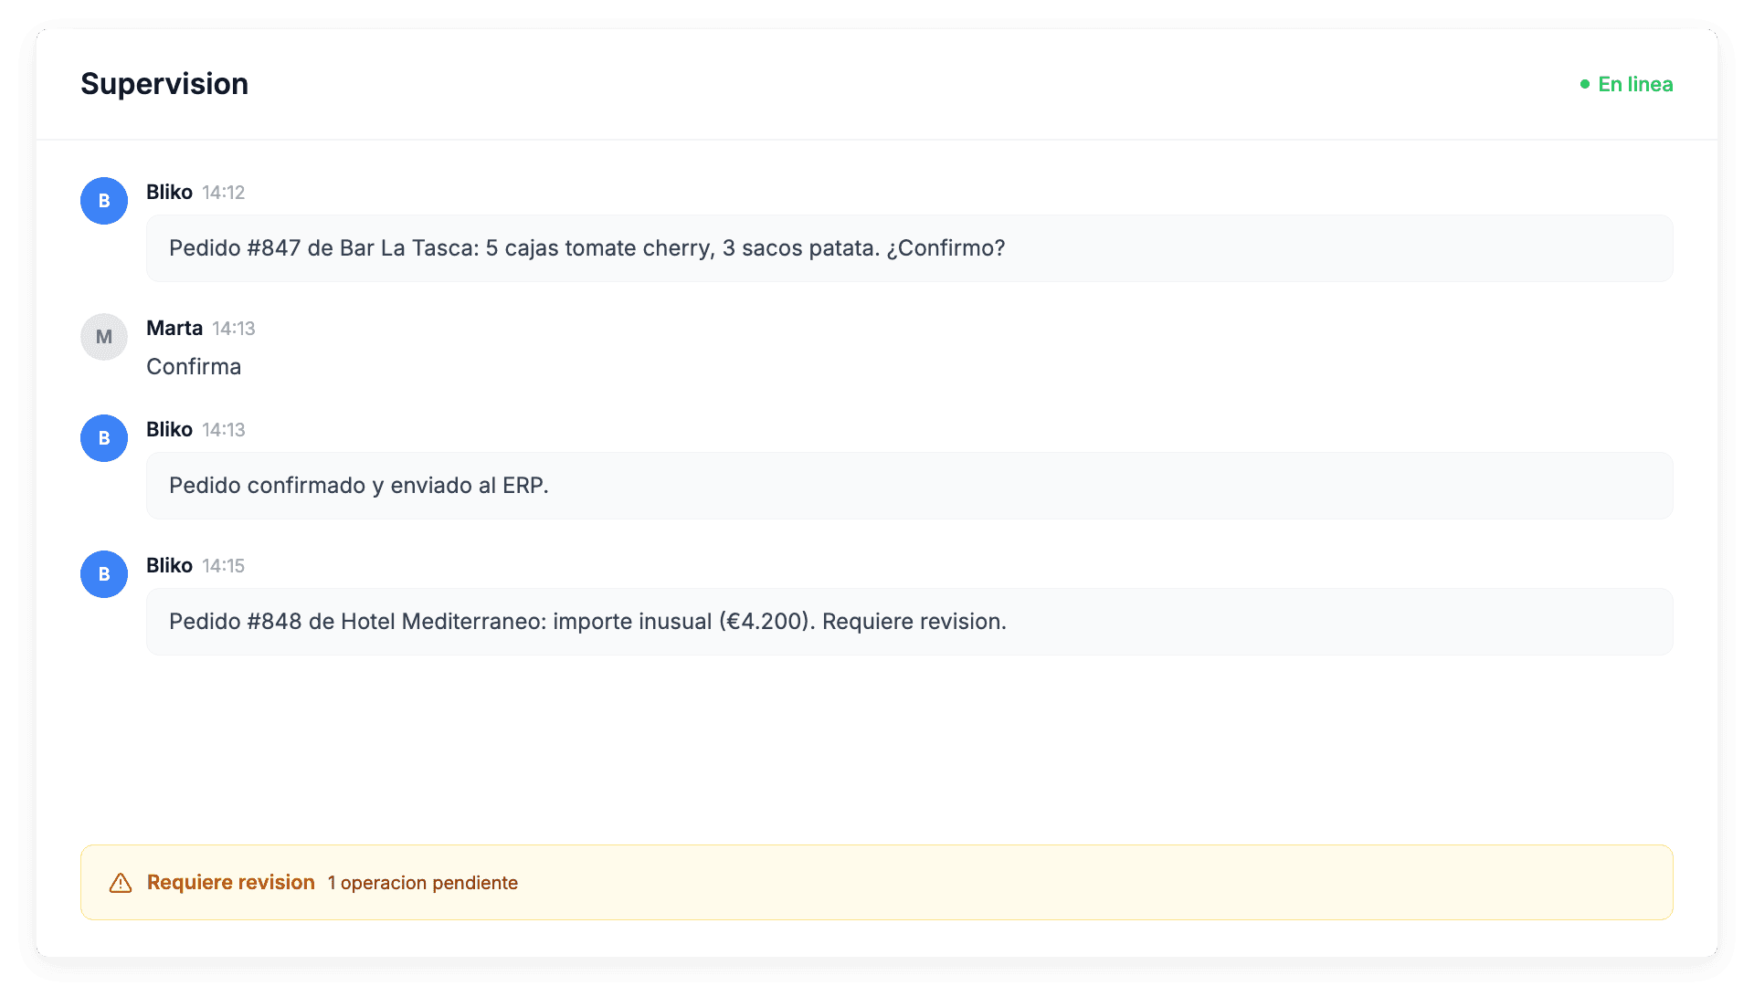
Task: Click Marta's gray M avatar
Action: [104, 337]
